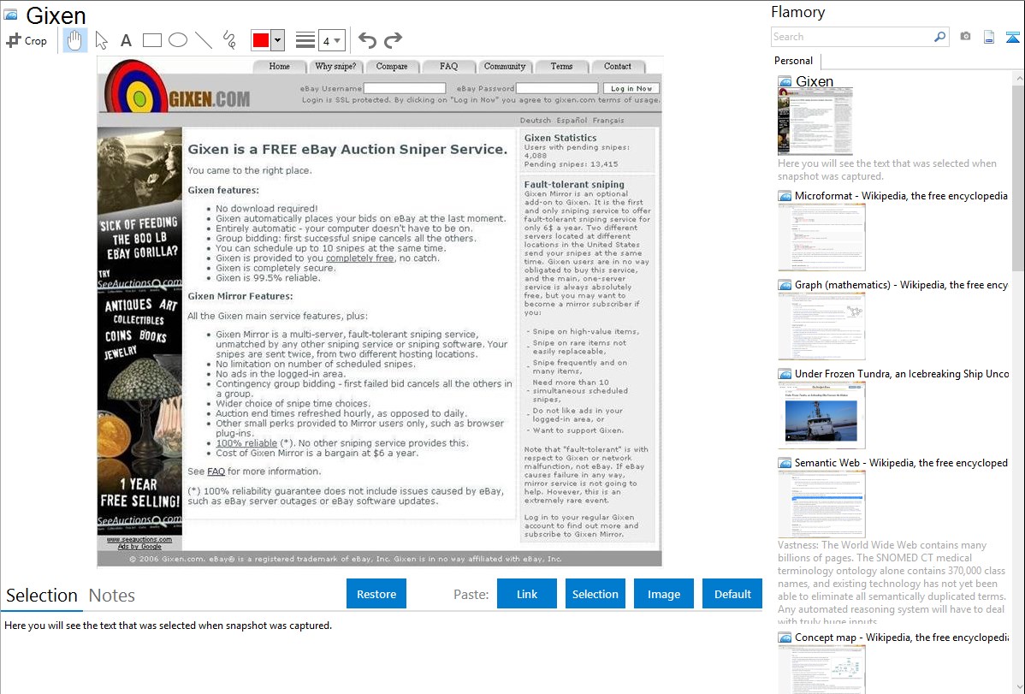Click the Community tab on Gixen page
The height and width of the screenshot is (694, 1025).
(x=505, y=66)
